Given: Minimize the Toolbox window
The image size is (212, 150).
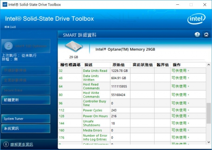Looking at the screenshot, I should click(178, 5).
